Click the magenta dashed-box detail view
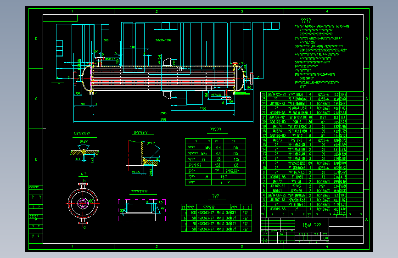398x258 pixels. click(x=142, y=210)
